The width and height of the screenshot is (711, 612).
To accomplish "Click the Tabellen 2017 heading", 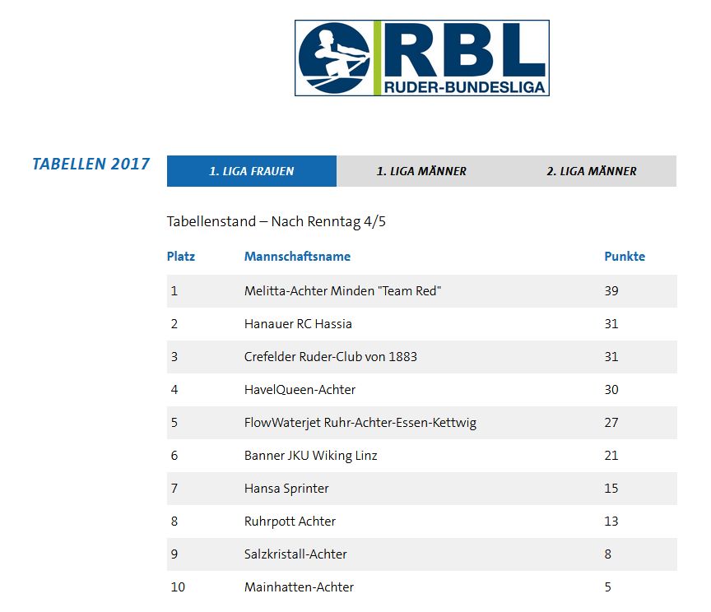I will click(91, 164).
